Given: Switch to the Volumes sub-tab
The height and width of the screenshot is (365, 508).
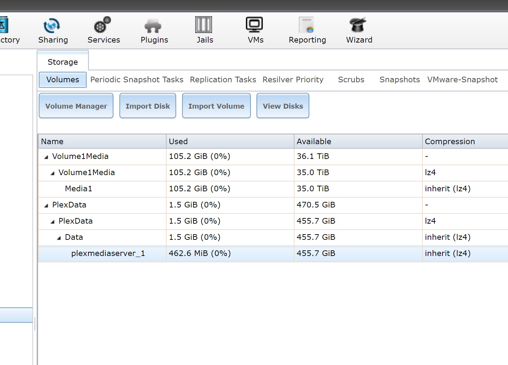Looking at the screenshot, I should click(63, 80).
